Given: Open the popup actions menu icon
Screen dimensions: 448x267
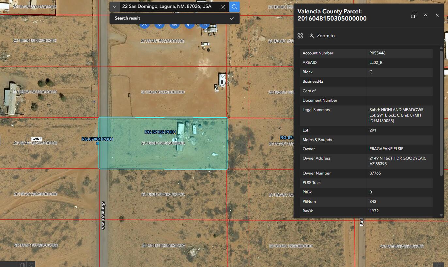Looking at the screenshot, I should pyautogui.click(x=300, y=36).
